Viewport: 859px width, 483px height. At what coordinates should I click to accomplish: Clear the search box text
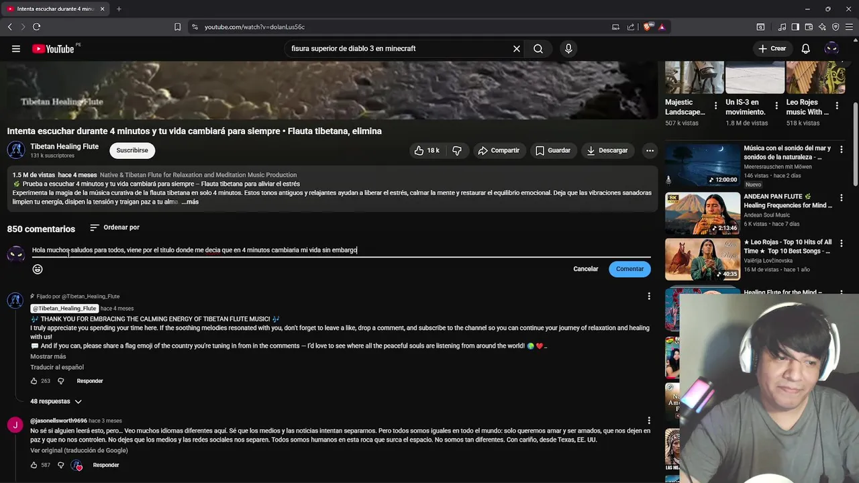[517, 48]
